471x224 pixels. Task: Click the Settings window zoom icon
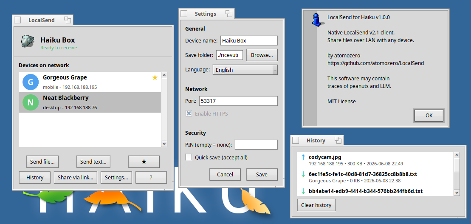point(229,14)
